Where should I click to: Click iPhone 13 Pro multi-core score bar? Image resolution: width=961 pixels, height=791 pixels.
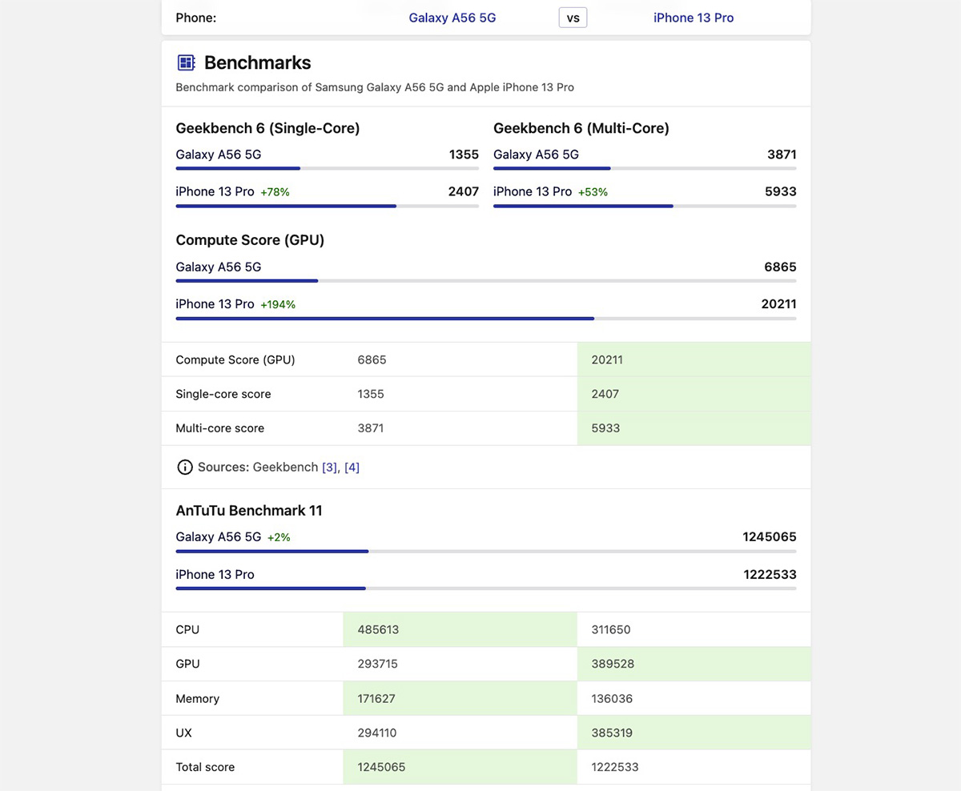point(583,206)
